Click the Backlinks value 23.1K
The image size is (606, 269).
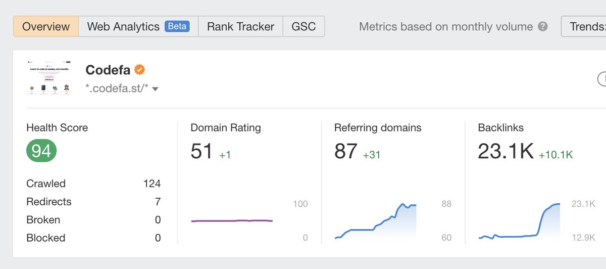506,151
